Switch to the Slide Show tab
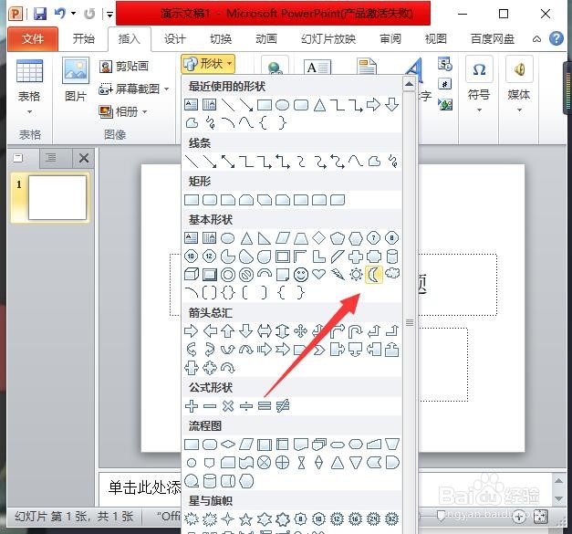The width and height of the screenshot is (572, 534). pos(328,38)
